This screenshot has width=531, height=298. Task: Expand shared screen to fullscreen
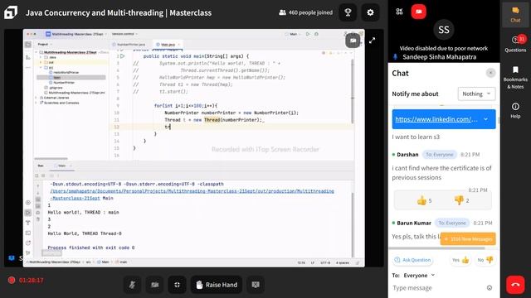(373, 41)
